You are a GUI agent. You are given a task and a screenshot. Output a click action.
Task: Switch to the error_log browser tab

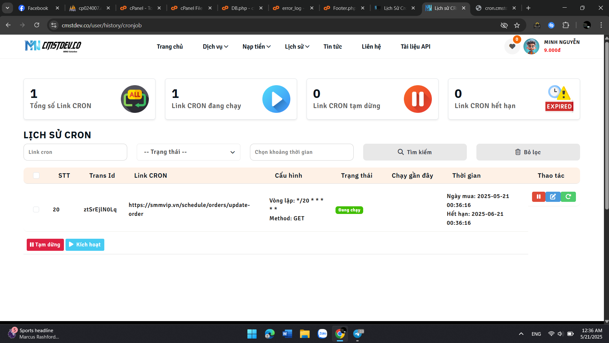pyautogui.click(x=292, y=8)
